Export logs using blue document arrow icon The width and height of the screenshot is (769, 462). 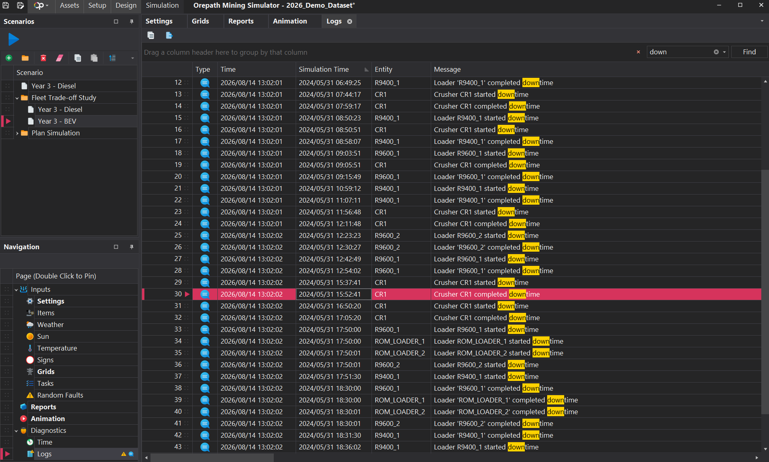169,35
